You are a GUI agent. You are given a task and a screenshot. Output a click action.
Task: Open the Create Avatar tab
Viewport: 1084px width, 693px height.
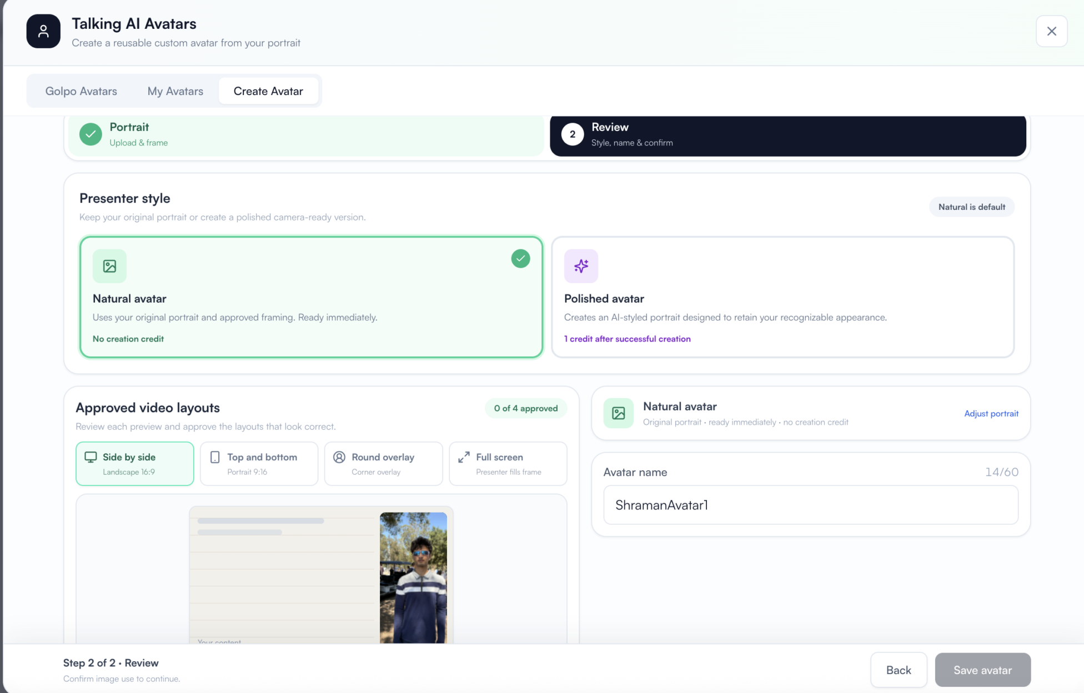tap(268, 91)
